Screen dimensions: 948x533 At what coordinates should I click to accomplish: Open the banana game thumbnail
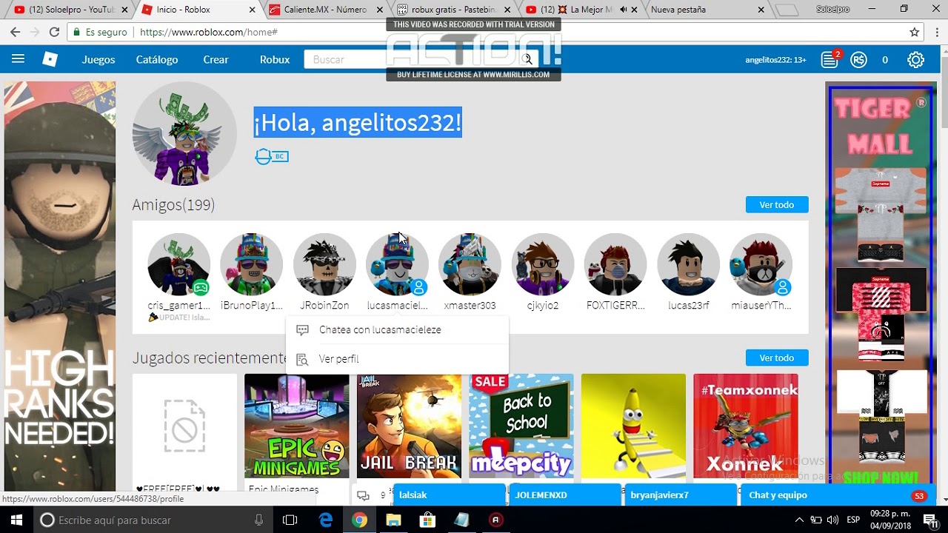tap(633, 426)
